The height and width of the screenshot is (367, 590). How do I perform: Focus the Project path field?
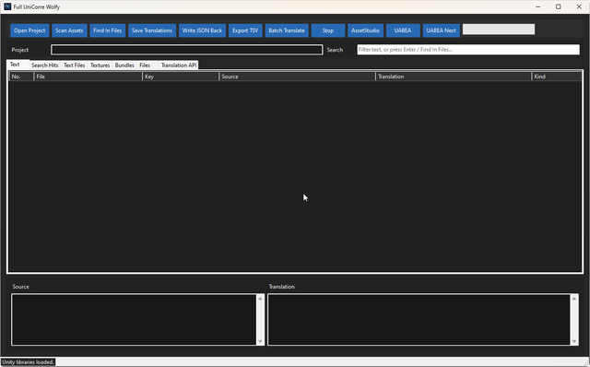click(x=187, y=50)
